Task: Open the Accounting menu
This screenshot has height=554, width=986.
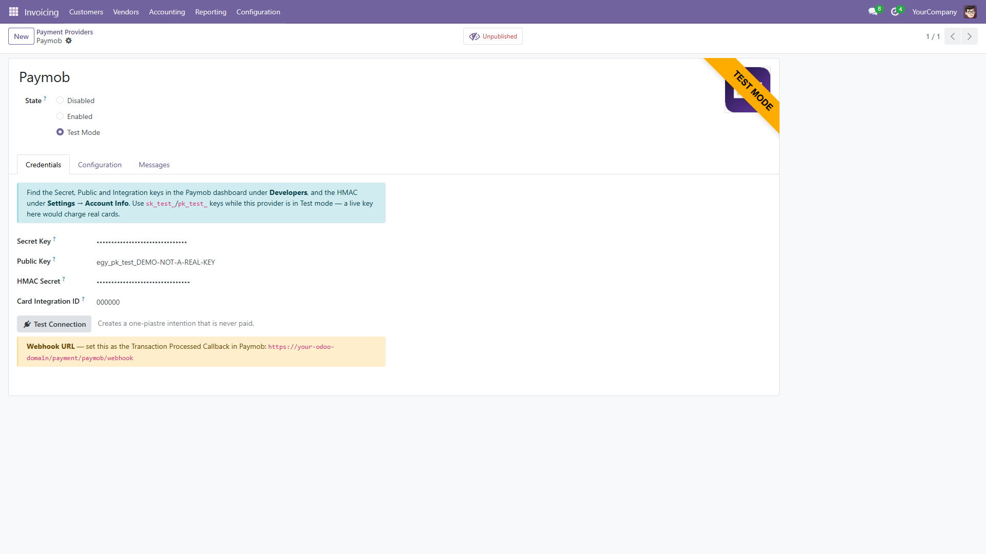Action: click(167, 12)
